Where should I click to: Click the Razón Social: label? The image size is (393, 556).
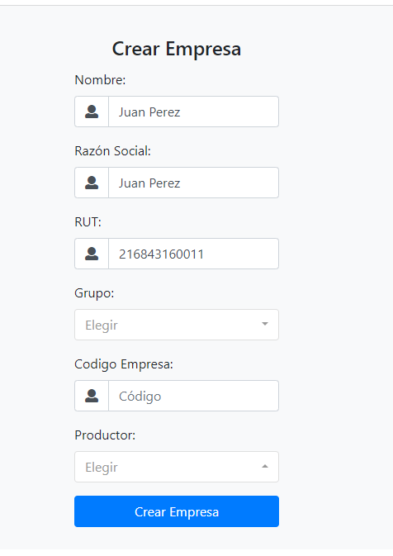pyautogui.click(x=112, y=151)
